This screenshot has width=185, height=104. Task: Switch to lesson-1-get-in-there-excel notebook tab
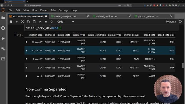pyautogui.click(x=28, y=16)
